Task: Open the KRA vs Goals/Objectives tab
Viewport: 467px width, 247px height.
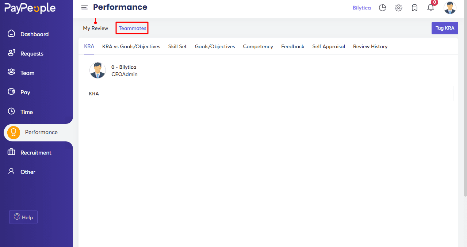Action: [x=131, y=46]
